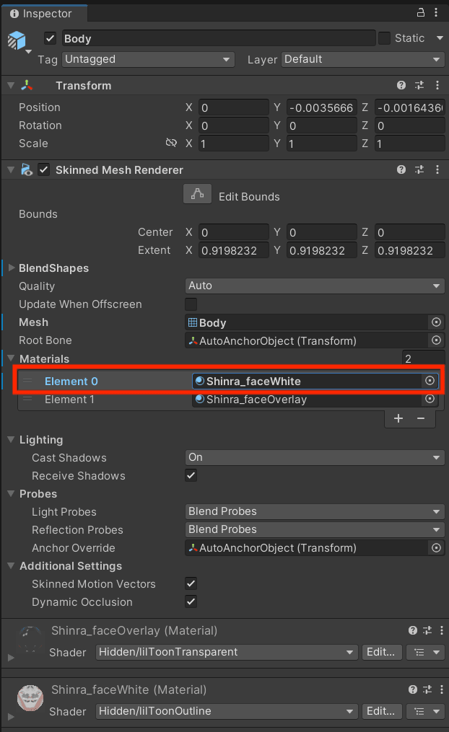Click Edit button for Shinra_faceWhite shader
The height and width of the screenshot is (732, 449).
pyautogui.click(x=381, y=711)
